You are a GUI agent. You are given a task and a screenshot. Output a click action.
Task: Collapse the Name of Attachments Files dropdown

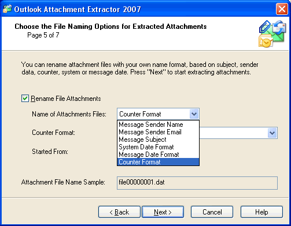tap(194, 114)
